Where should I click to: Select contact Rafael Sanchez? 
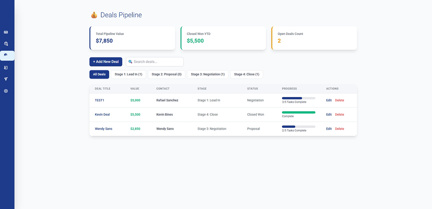(x=167, y=100)
